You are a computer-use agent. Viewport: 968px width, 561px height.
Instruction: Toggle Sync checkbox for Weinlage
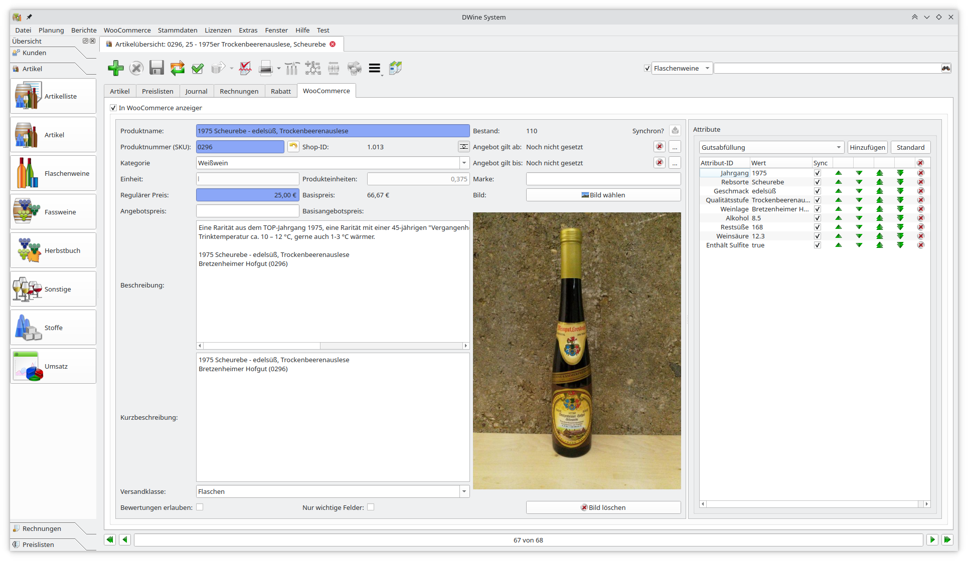818,209
